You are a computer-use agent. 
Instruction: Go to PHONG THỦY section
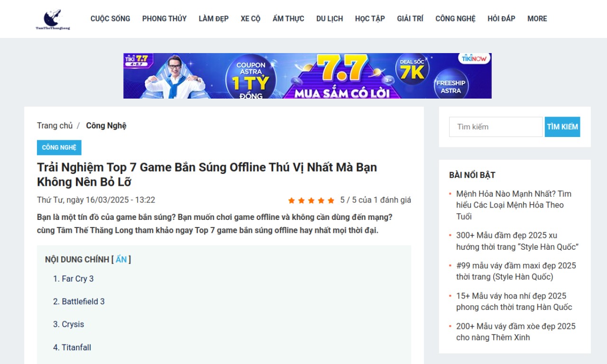tap(164, 19)
